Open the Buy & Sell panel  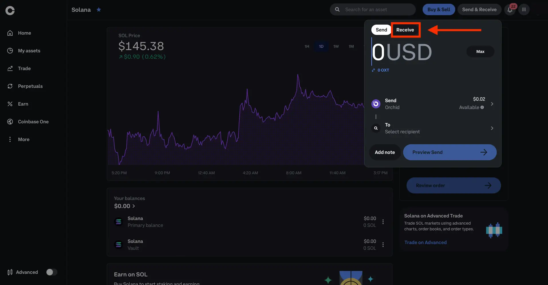point(439,9)
